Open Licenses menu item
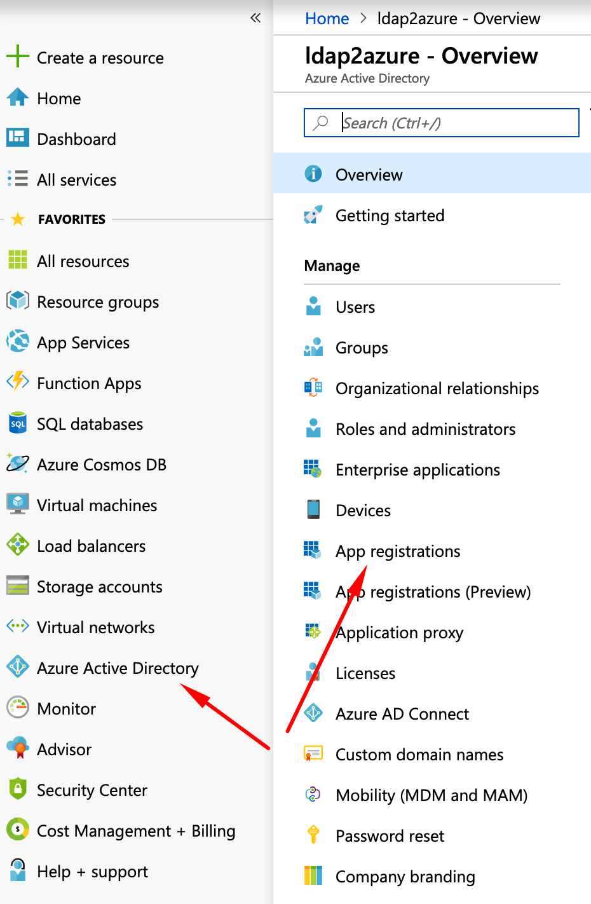This screenshot has height=904, width=591. click(365, 673)
